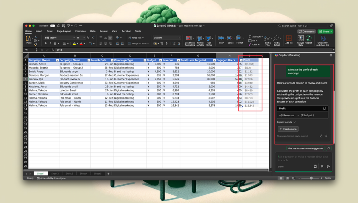Open Copilot from the ribbon
Image resolution: width=358 pixels, height=203 pixels.
point(309,39)
